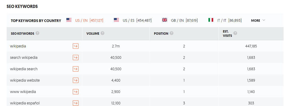Switch to US / ES keywords tab
This screenshot has width=291, height=106.
point(133,20)
